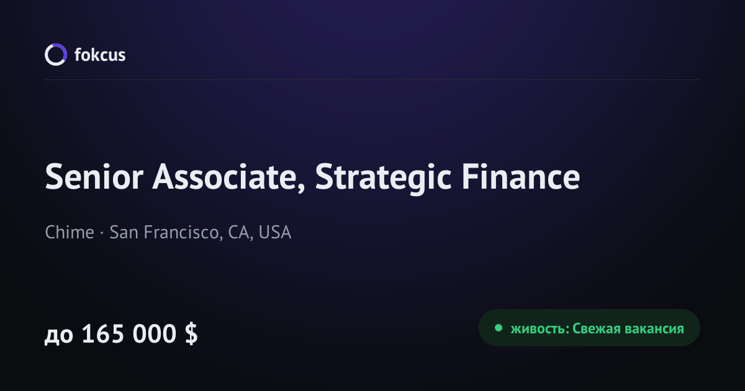The image size is (745, 391).
Task: Click the dot separator after Chime
Action: 102,233
